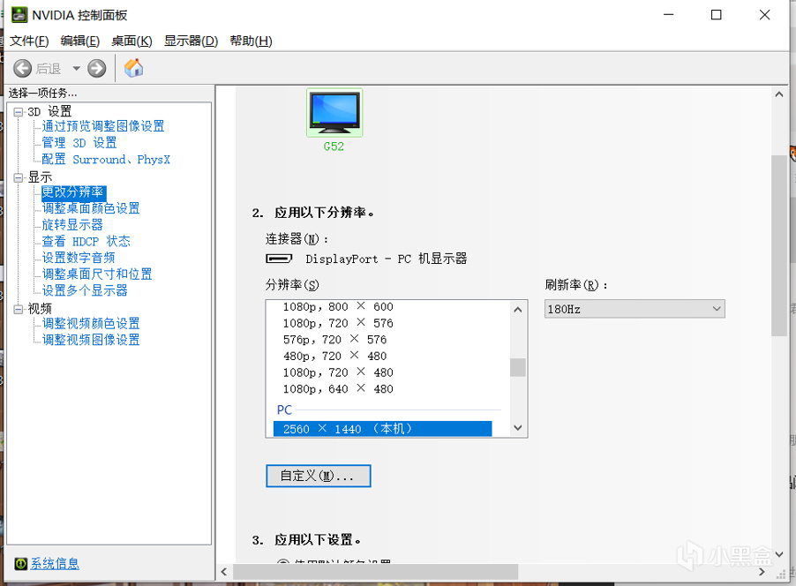This screenshot has width=796, height=586.
Task: Click the Back arrow icon in toolbar
Action: pos(22,68)
